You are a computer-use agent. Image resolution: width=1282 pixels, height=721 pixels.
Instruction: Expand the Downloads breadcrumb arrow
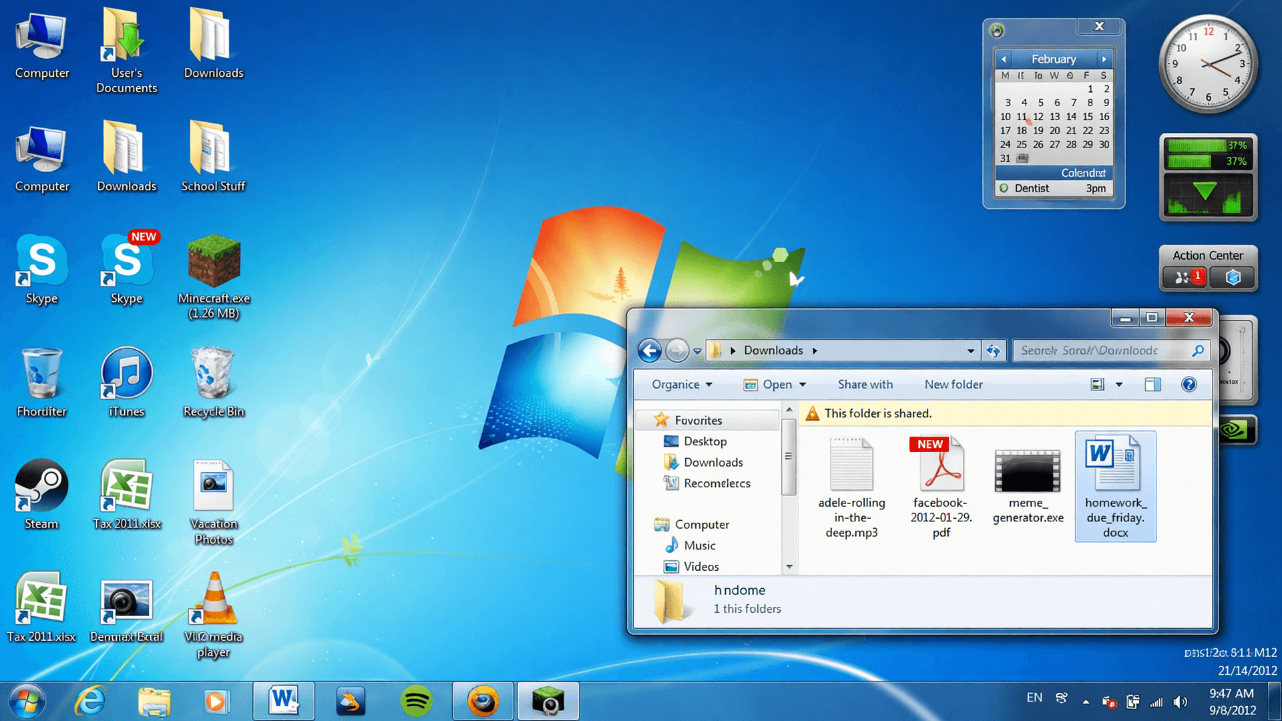[815, 350]
